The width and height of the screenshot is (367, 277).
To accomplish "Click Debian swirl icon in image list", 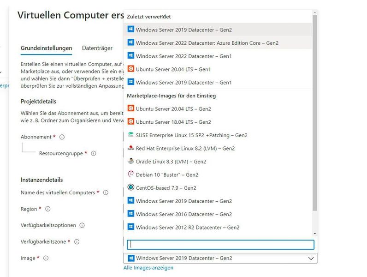I will tap(131, 174).
